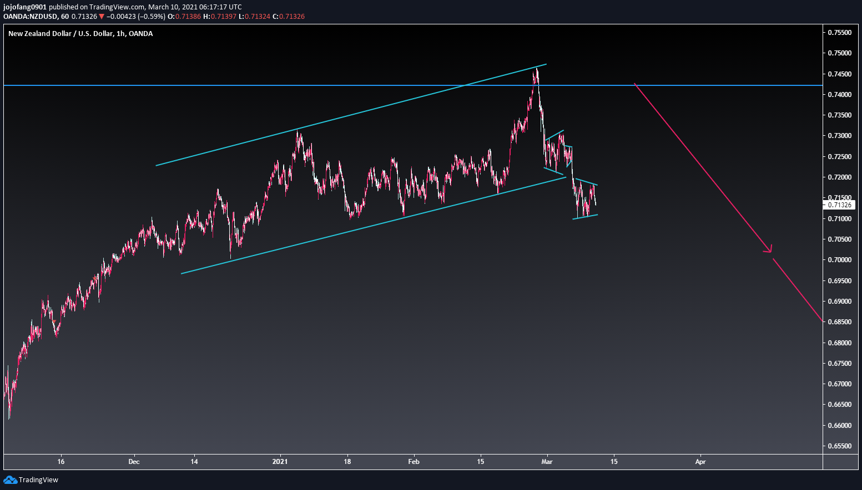
Task: Click the Dec label on the time axis
Action: point(134,461)
